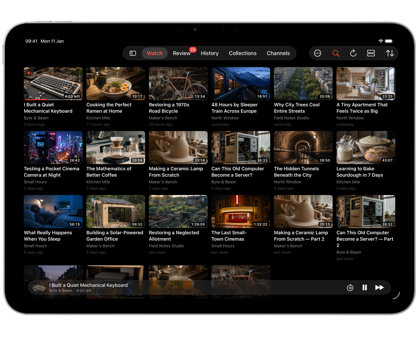Open What Really Happens When You Sleep thumbnail
The width and height of the screenshot is (419, 358).
pyautogui.click(x=53, y=211)
